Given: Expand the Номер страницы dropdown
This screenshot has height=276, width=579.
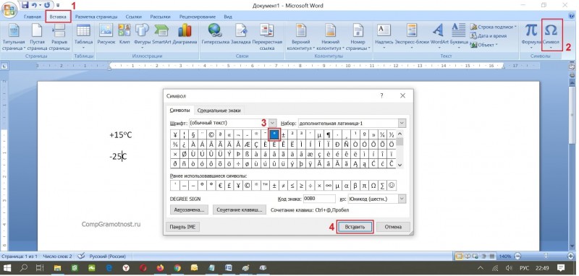Looking at the screenshot, I should 369,48.
